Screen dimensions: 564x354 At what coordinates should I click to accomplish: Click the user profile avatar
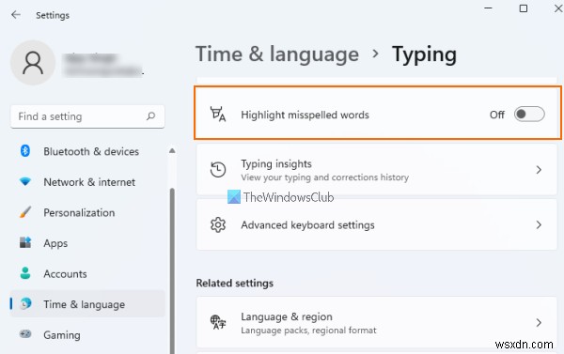coord(33,63)
